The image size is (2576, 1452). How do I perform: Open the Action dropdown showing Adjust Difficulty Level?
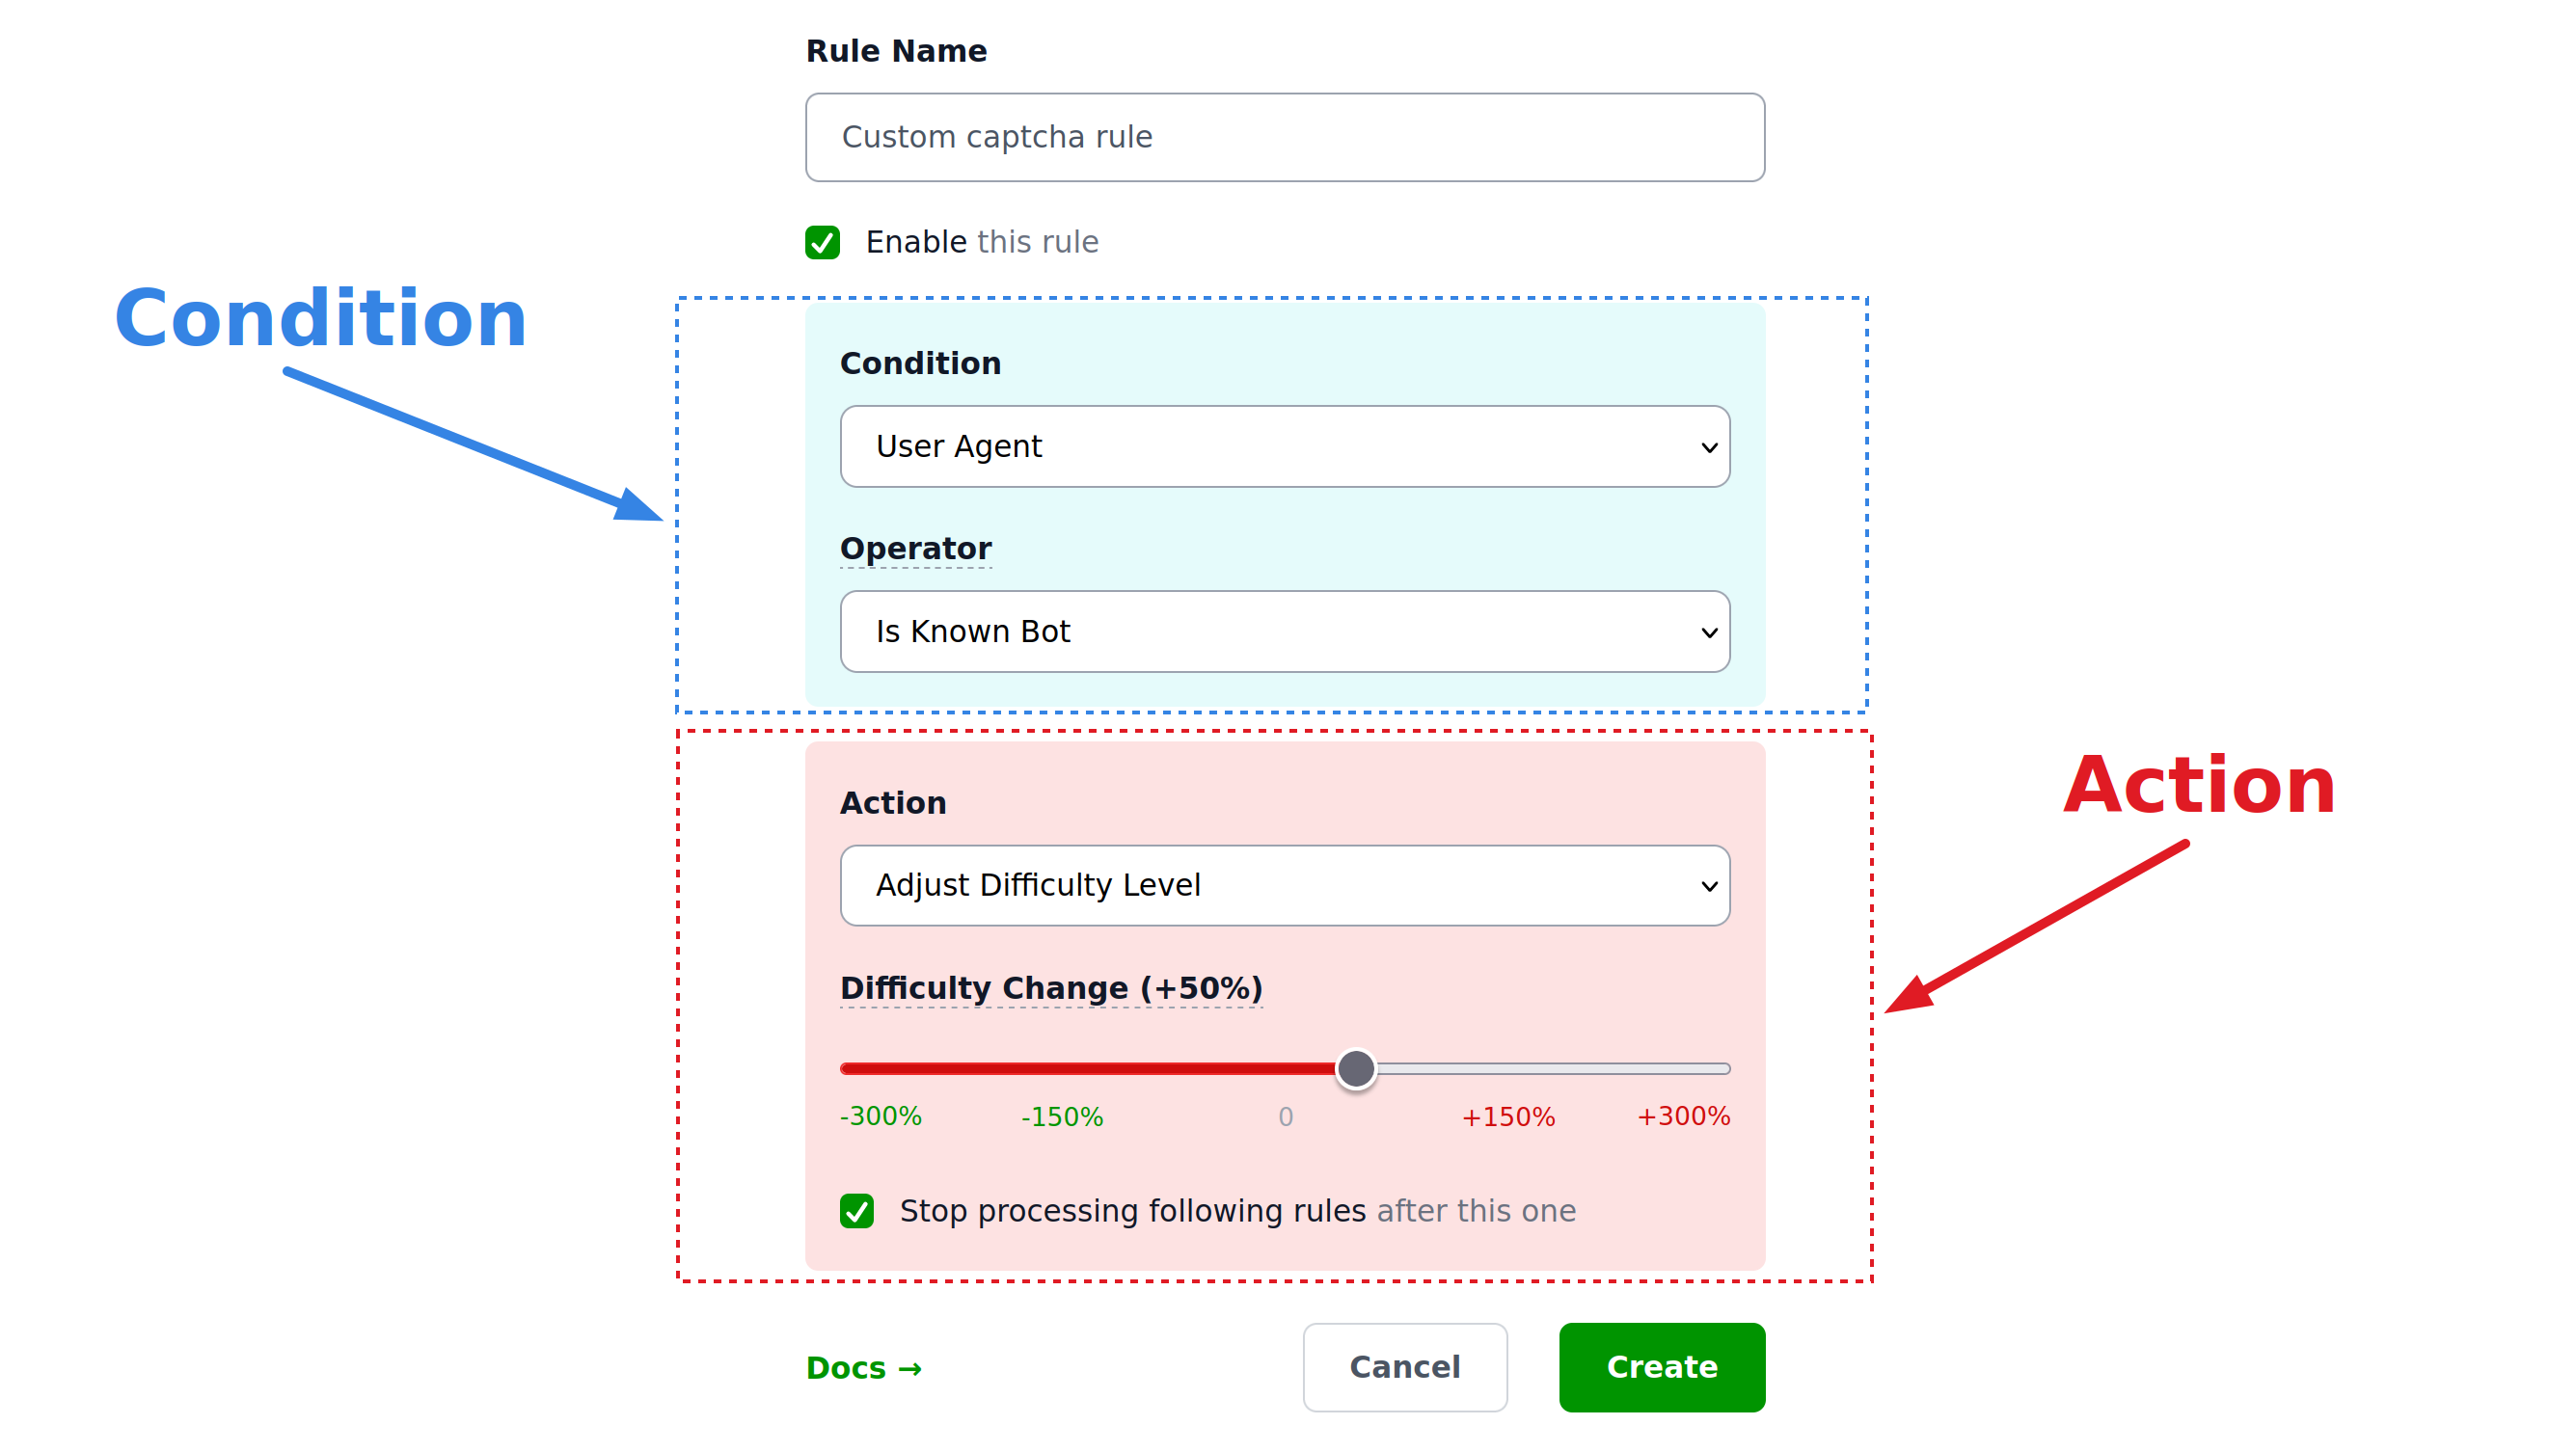click(1284, 885)
